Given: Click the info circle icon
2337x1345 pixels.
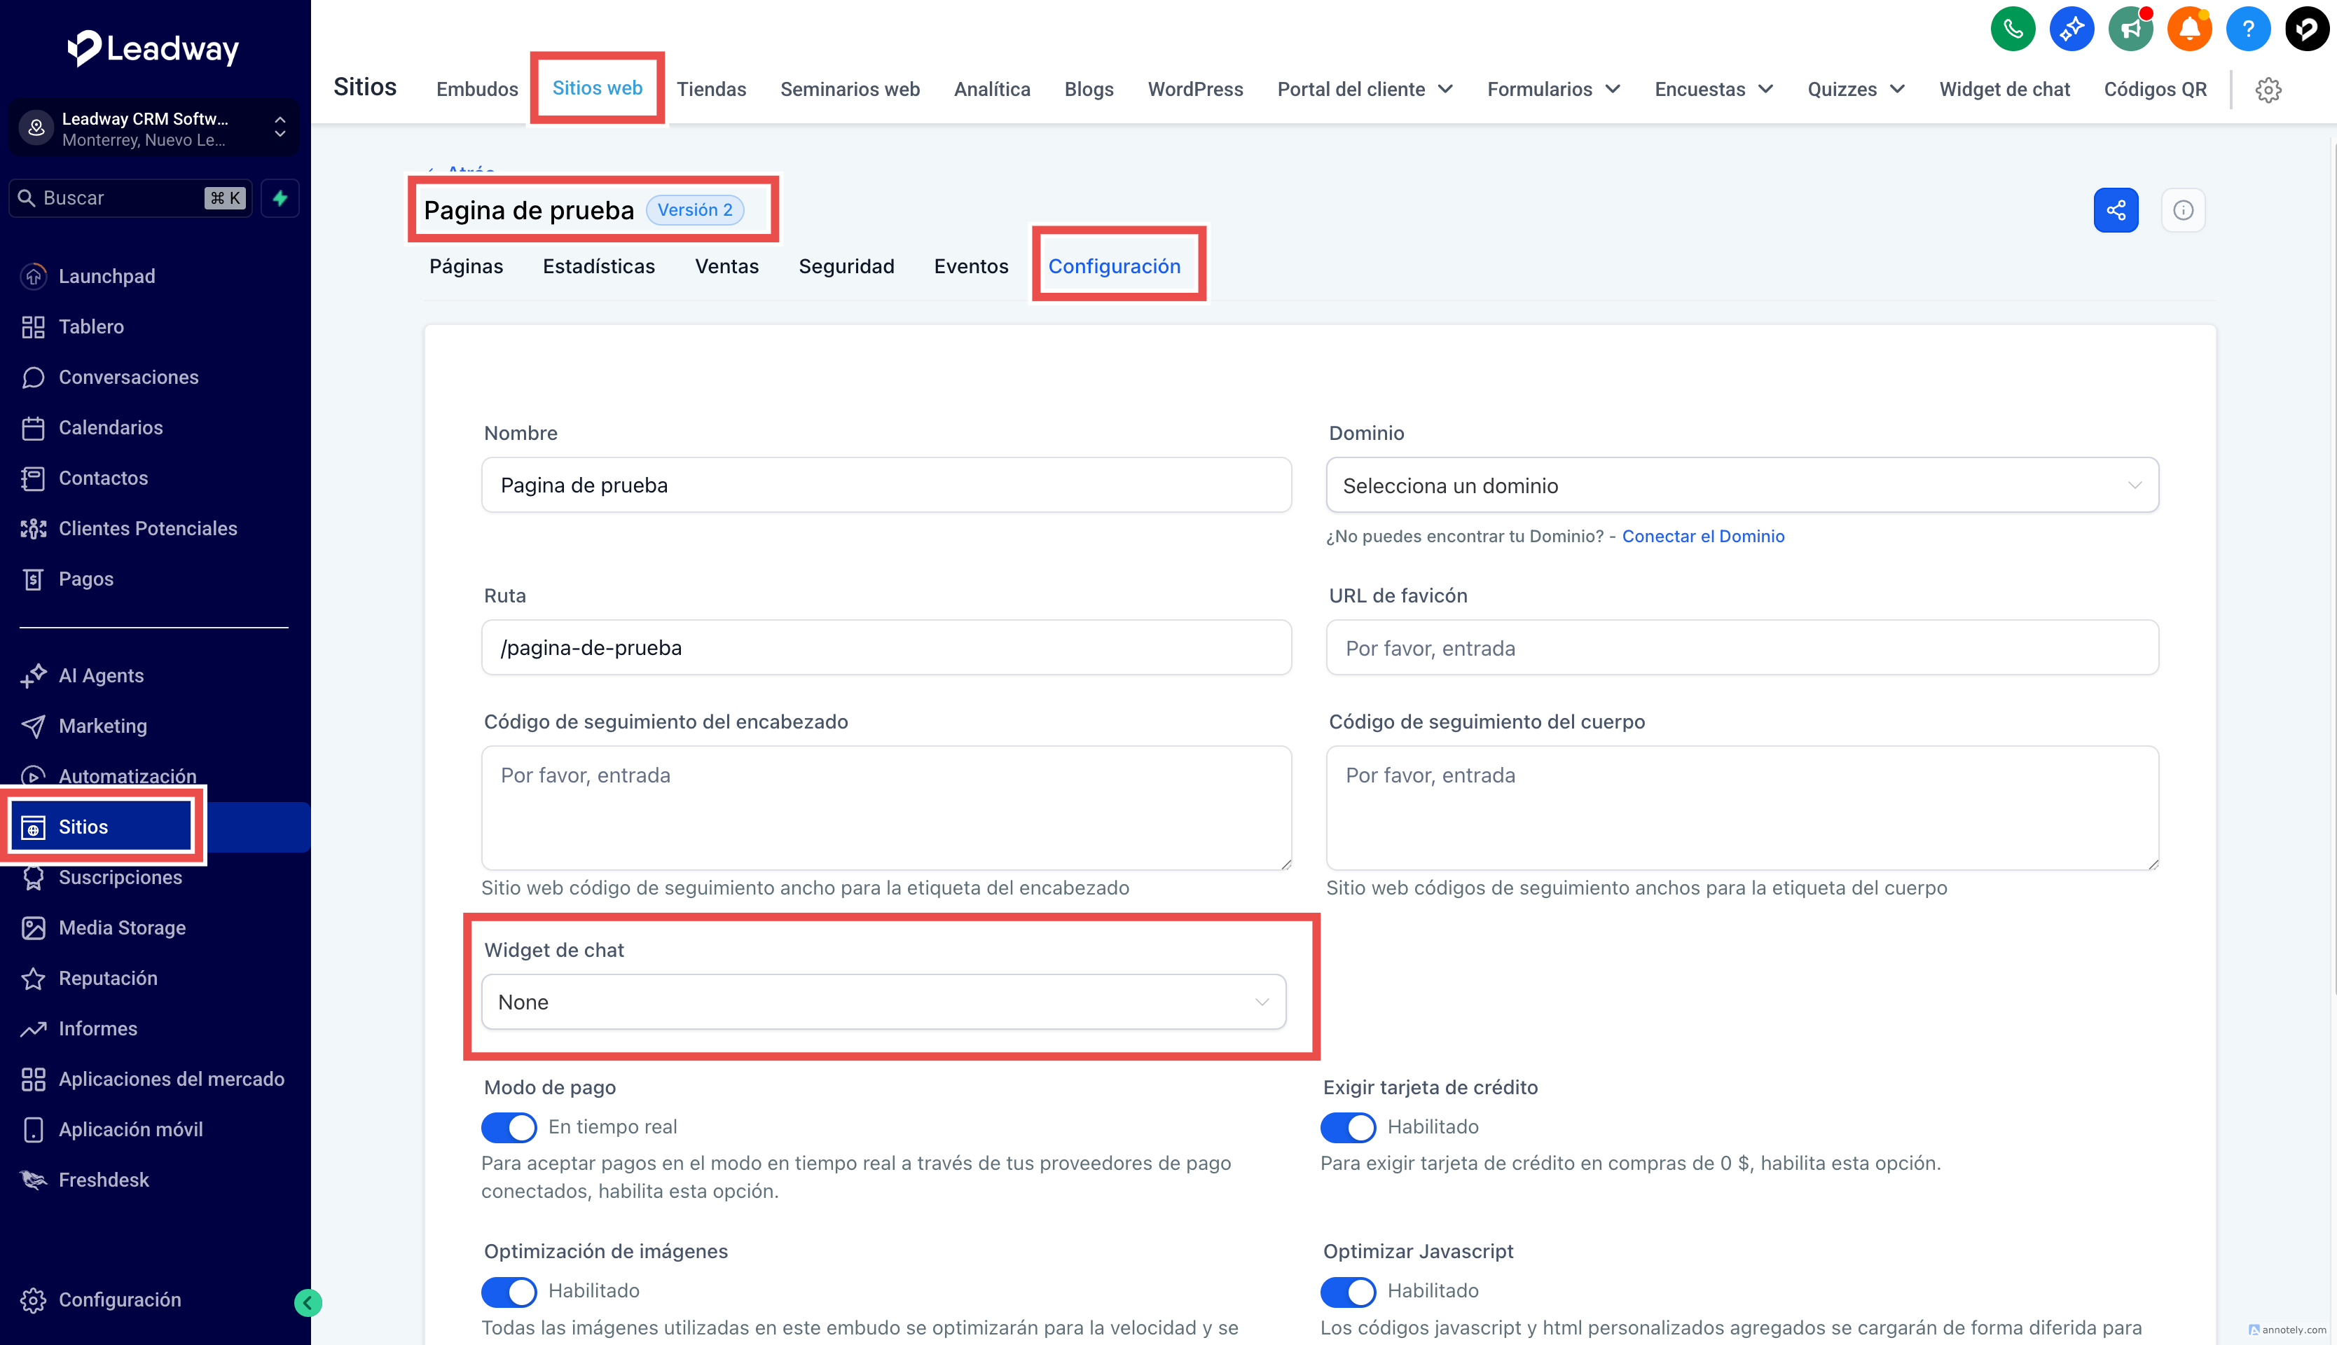Looking at the screenshot, I should (2183, 211).
